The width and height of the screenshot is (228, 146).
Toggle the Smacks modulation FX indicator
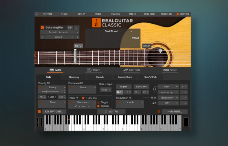tap(118, 102)
